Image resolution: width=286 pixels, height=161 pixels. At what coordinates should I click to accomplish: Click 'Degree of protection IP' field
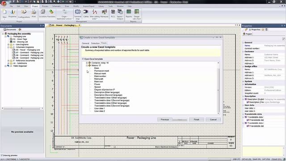pyautogui.click(x=104, y=89)
